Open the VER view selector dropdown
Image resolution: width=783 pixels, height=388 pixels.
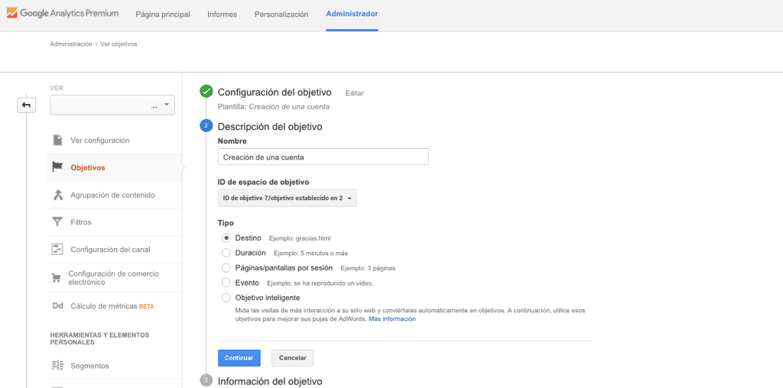click(112, 105)
